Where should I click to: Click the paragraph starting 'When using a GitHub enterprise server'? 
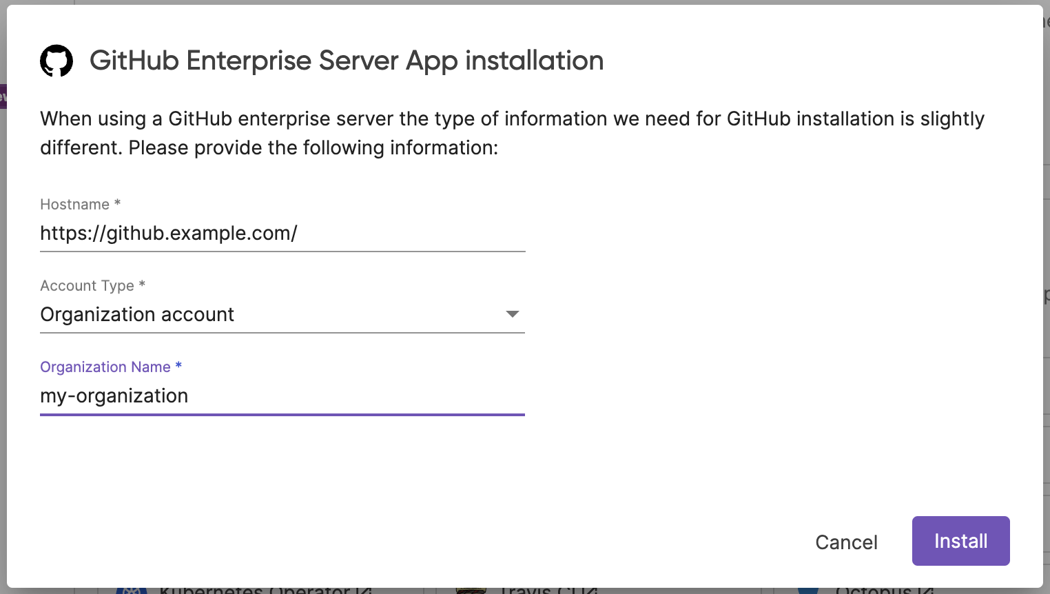[x=512, y=133]
